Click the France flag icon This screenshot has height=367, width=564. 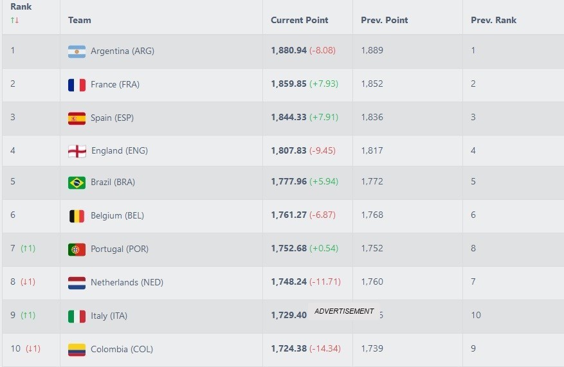[x=77, y=85]
